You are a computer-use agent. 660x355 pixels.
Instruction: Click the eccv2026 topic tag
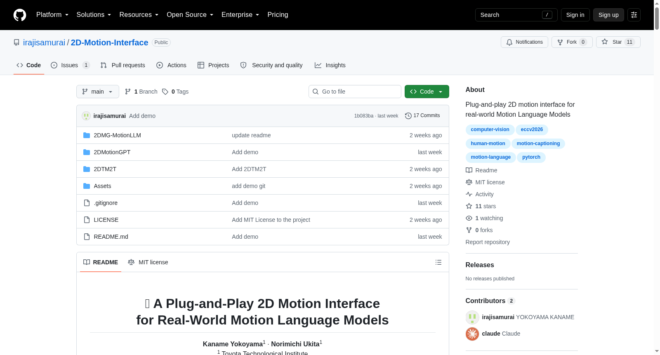[x=532, y=130]
